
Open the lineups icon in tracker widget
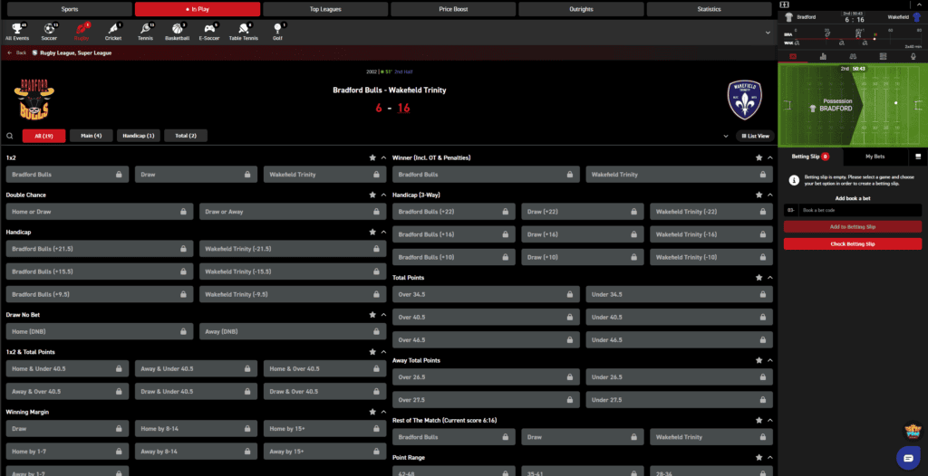coord(853,57)
